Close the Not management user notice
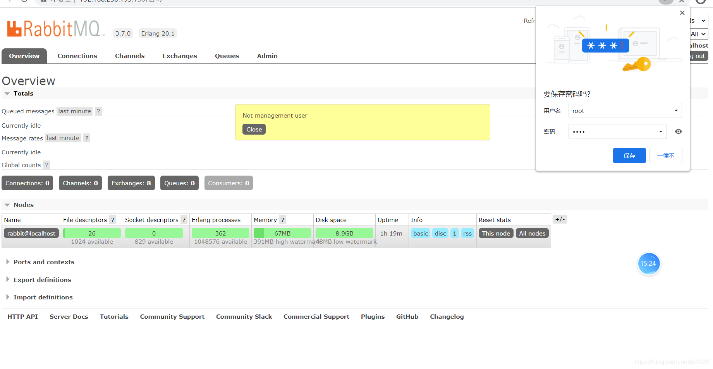 click(x=254, y=129)
